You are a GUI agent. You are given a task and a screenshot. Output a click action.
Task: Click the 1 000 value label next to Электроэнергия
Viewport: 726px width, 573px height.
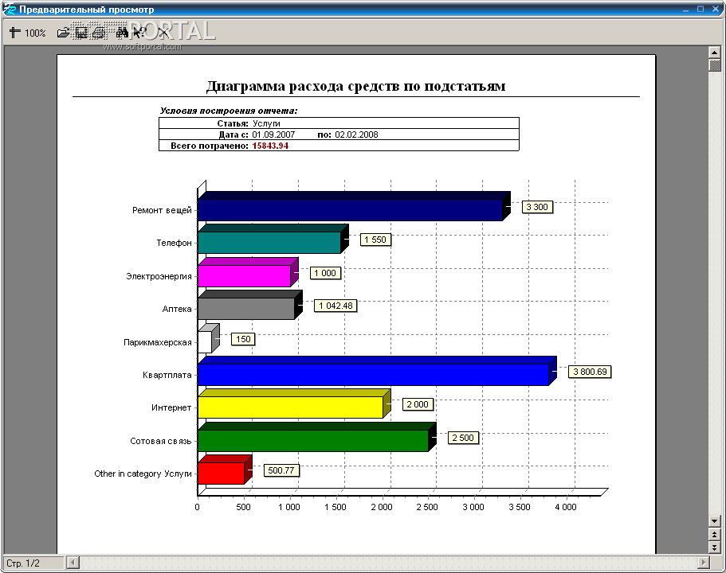pos(325,273)
